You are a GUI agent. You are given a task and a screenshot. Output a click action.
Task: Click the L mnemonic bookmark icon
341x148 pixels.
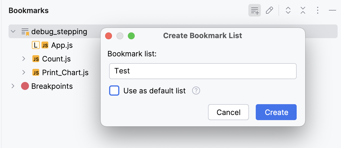coord(36,45)
